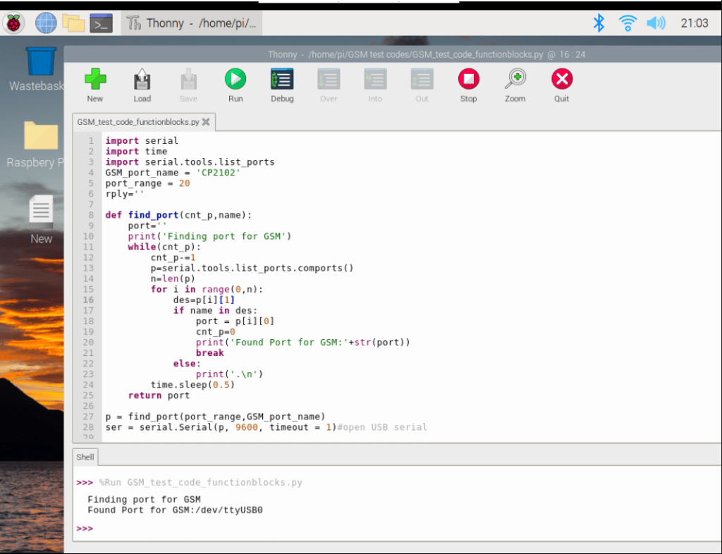The width and height of the screenshot is (722, 554).
Task: Click the 'CP2102' string in code
Action: click(219, 173)
